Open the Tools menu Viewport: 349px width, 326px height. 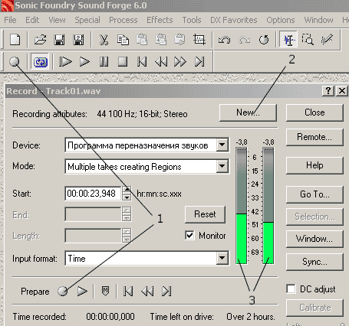click(x=192, y=20)
